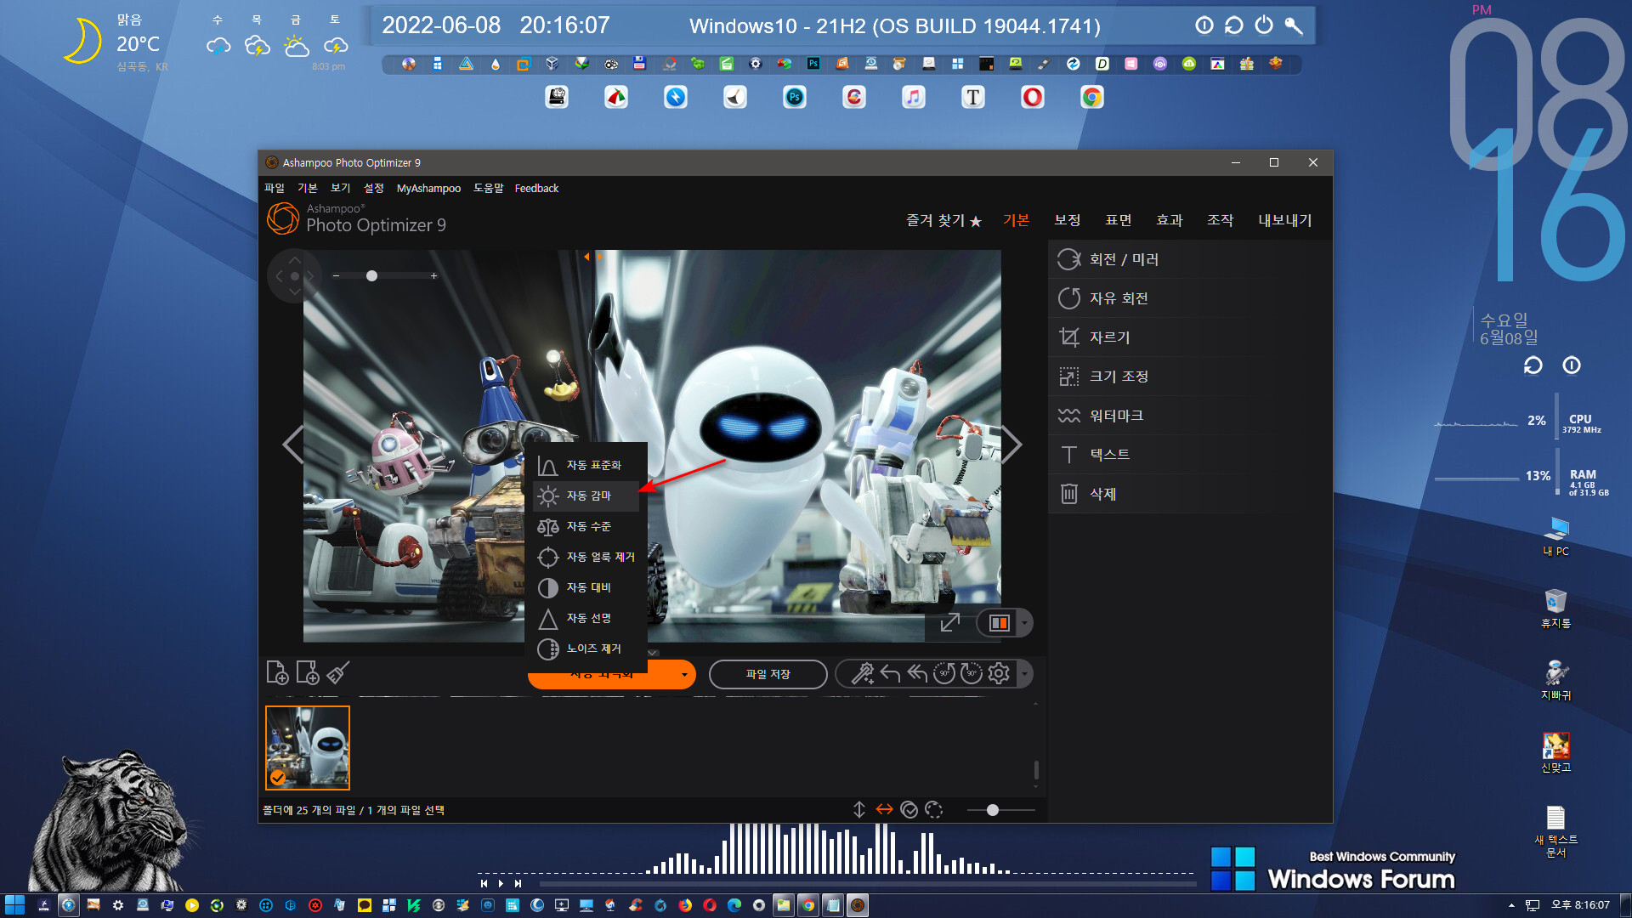Click the image zoom slider handle
This screenshot has height=918, width=1632.
371,276
